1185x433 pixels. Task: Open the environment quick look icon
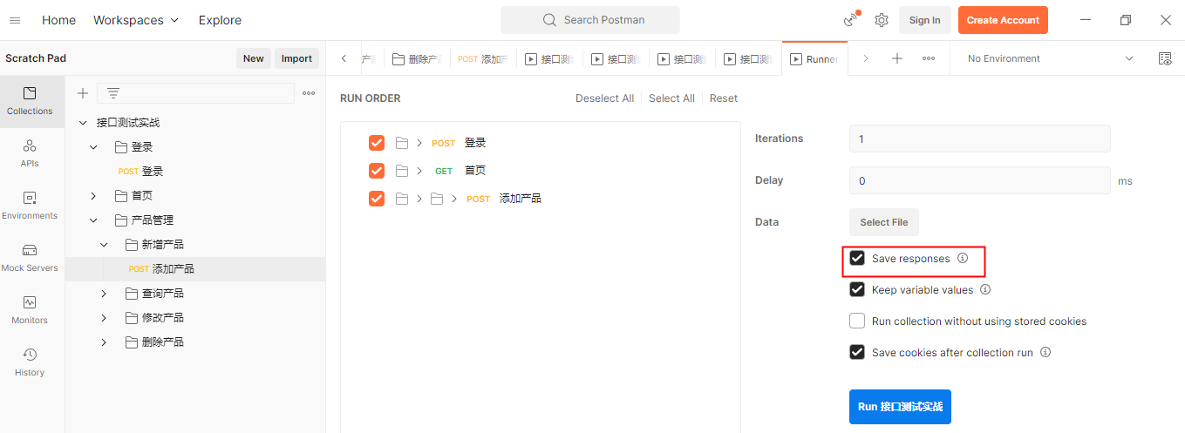point(1165,58)
